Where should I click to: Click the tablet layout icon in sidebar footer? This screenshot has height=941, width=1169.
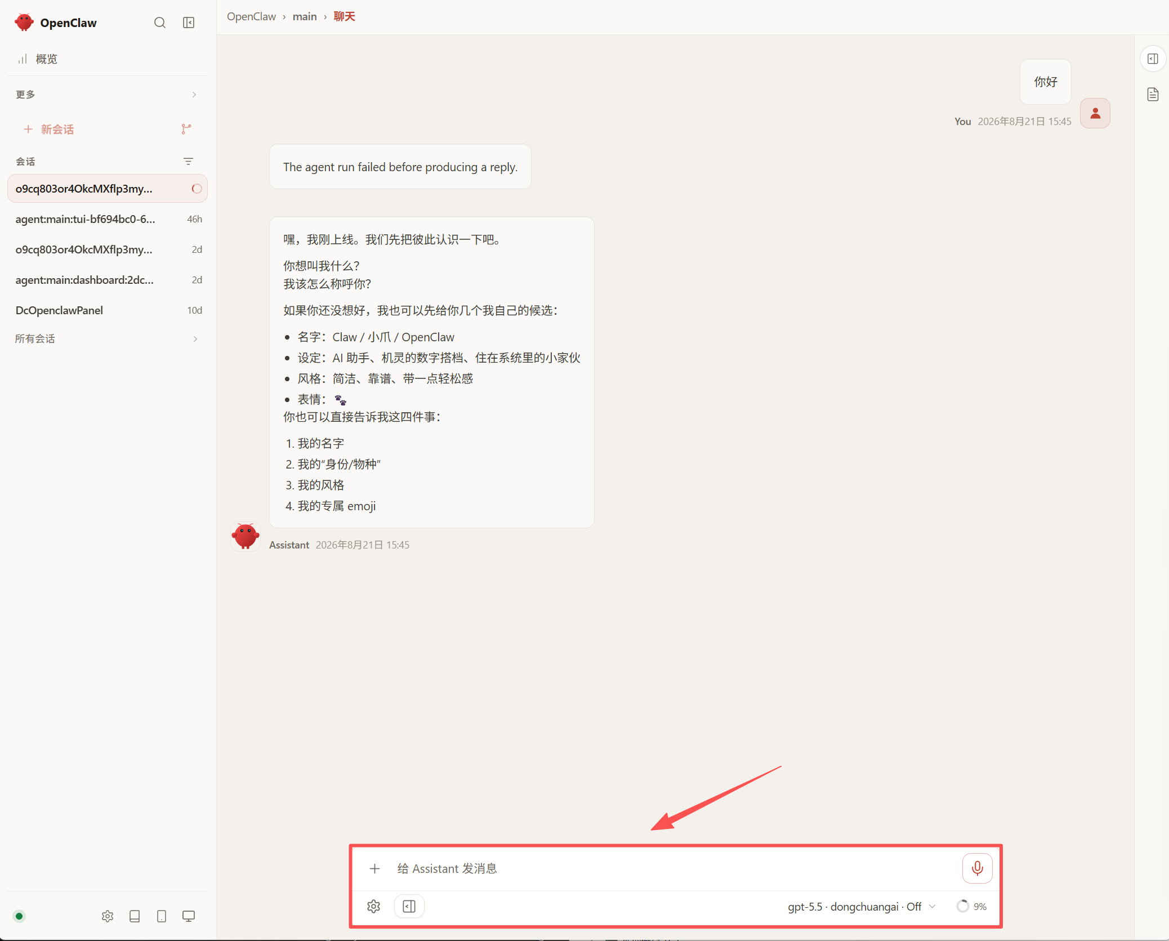click(135, 916)
